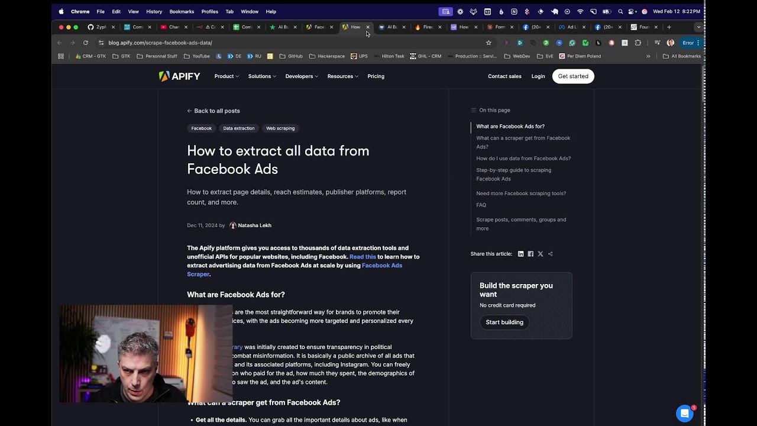This screenshot has height=426, width=757.
Task: Open the Bookmarks menu
Action: click(182, 11)
